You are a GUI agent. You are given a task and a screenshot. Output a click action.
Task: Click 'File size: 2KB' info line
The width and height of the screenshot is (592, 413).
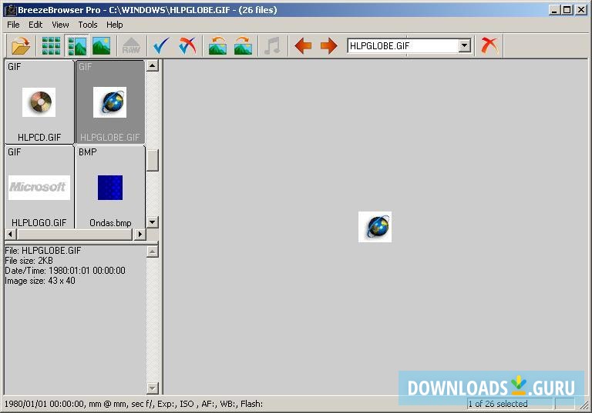[x=29, y=261]
